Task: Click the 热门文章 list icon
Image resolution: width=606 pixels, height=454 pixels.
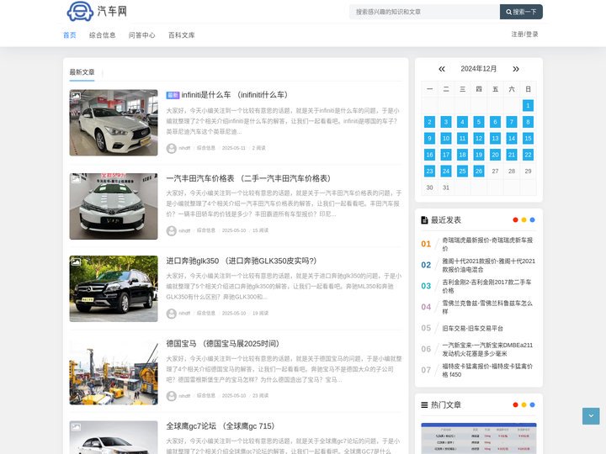Action: [424, 405]
